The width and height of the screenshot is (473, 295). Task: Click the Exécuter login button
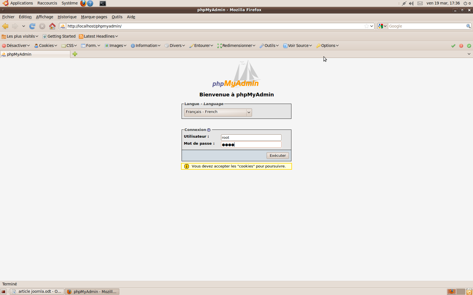click(278, 155)
